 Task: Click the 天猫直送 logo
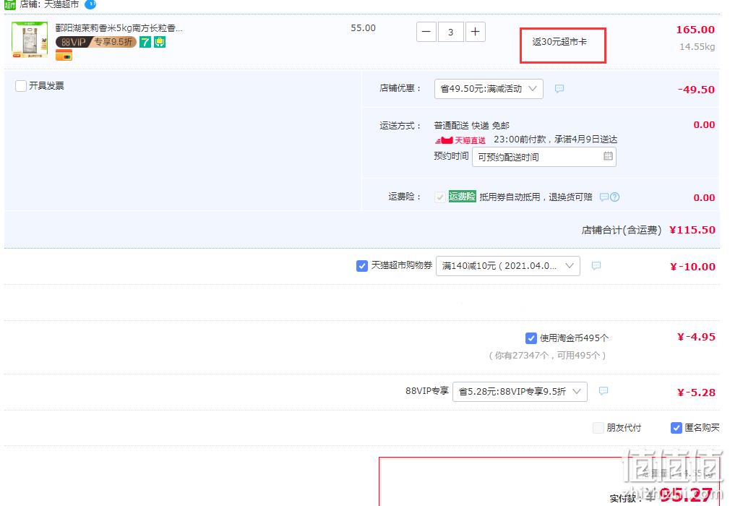point(460,140)
